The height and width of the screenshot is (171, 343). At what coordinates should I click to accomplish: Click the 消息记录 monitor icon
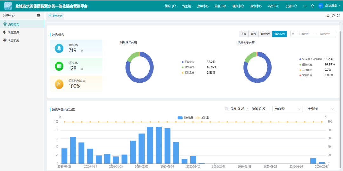tap(5, 40)
